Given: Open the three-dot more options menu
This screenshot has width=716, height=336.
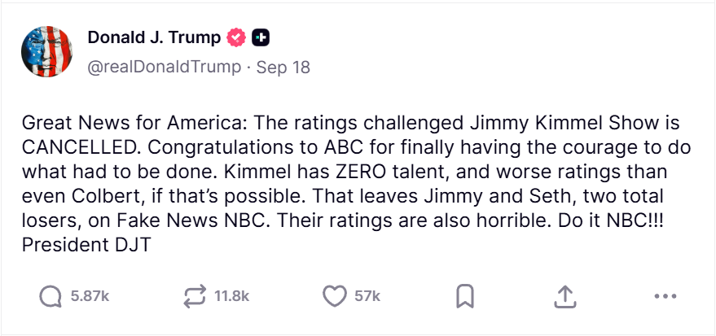Looking at the screenshot, I should coord(665,297).
